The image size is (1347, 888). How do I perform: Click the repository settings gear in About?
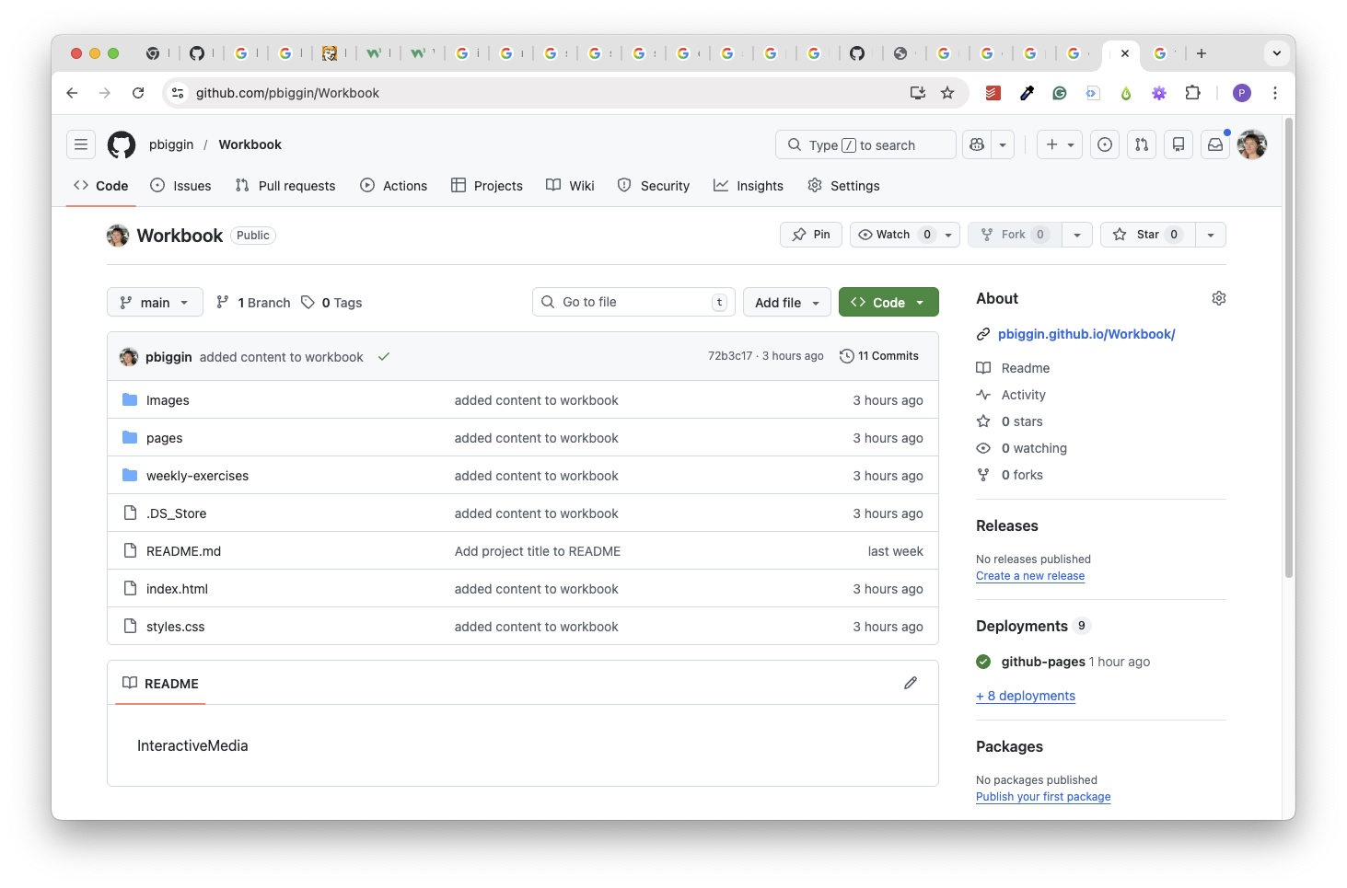[1218, 298]
